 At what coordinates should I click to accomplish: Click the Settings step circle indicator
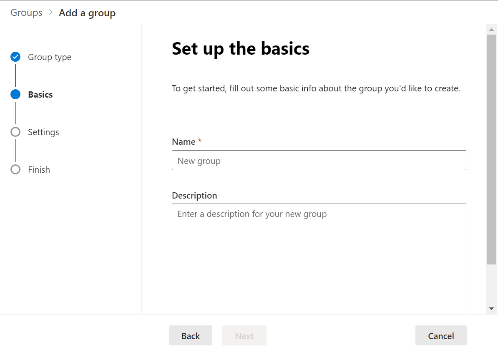pyautogui.click(x=15, y=132)
